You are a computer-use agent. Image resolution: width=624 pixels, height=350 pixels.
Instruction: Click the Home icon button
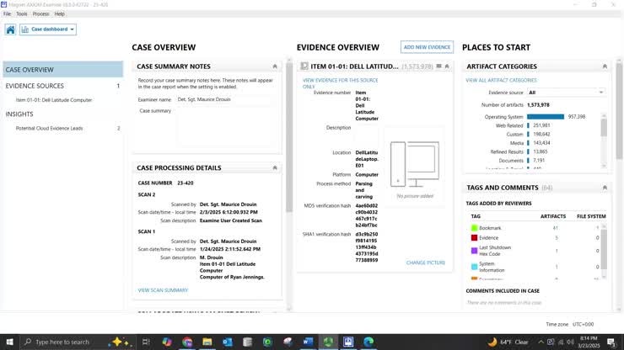(10, 29)
